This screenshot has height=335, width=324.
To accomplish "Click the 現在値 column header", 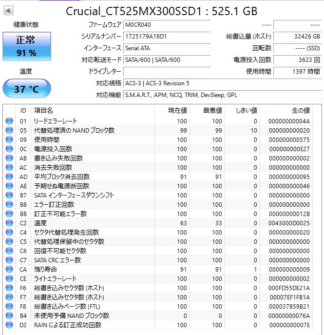I will point(172,111).
